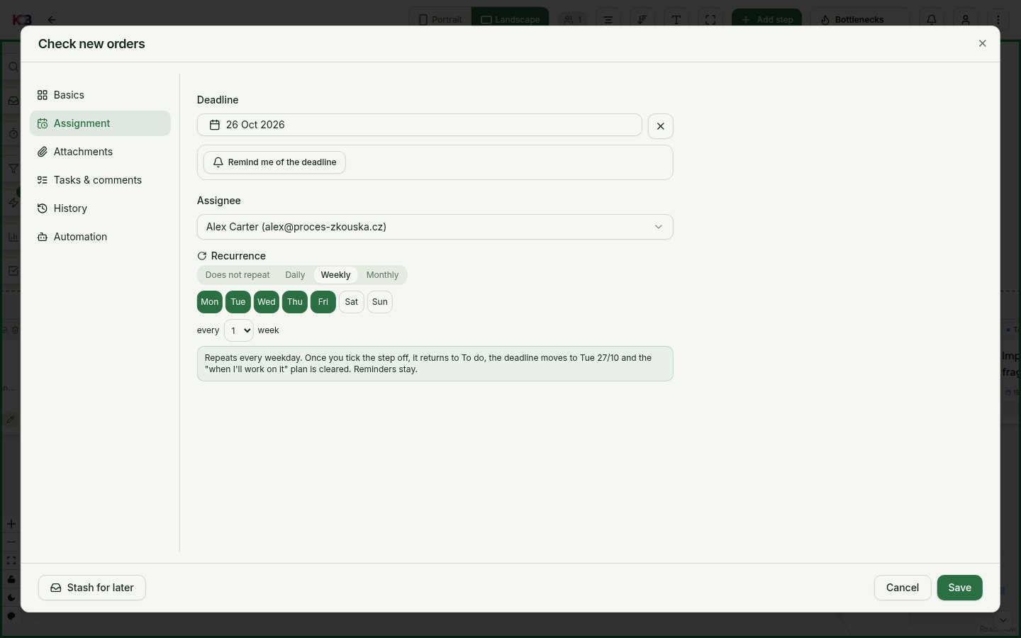Toggle Tue weekday off
The height and width of the screenshot is (638, 1021).
(238, 302)
